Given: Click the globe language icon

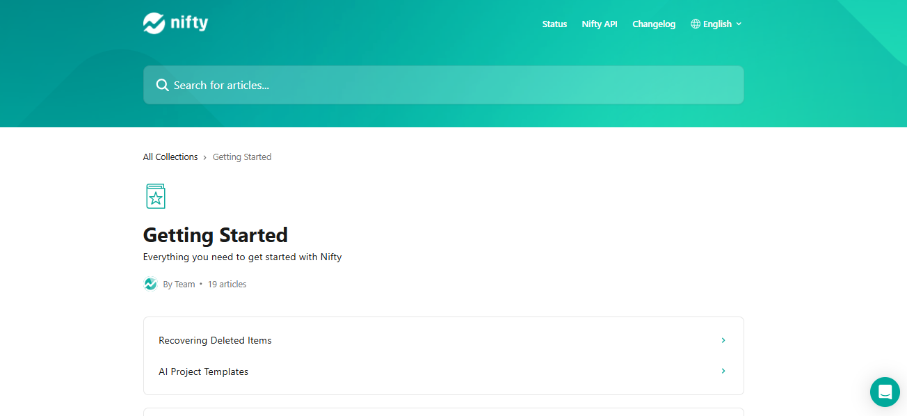Looking at the screenshot, I should (696, 24).
